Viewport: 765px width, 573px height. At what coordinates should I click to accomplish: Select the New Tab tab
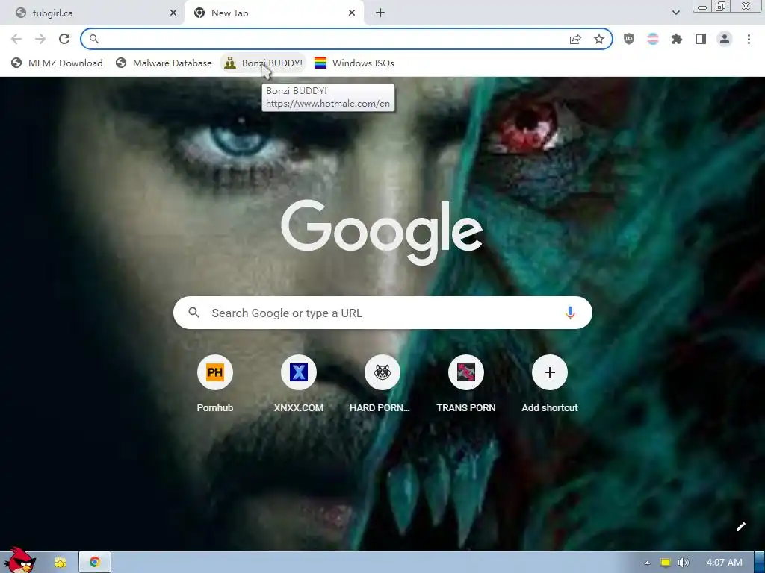point(275,13)
